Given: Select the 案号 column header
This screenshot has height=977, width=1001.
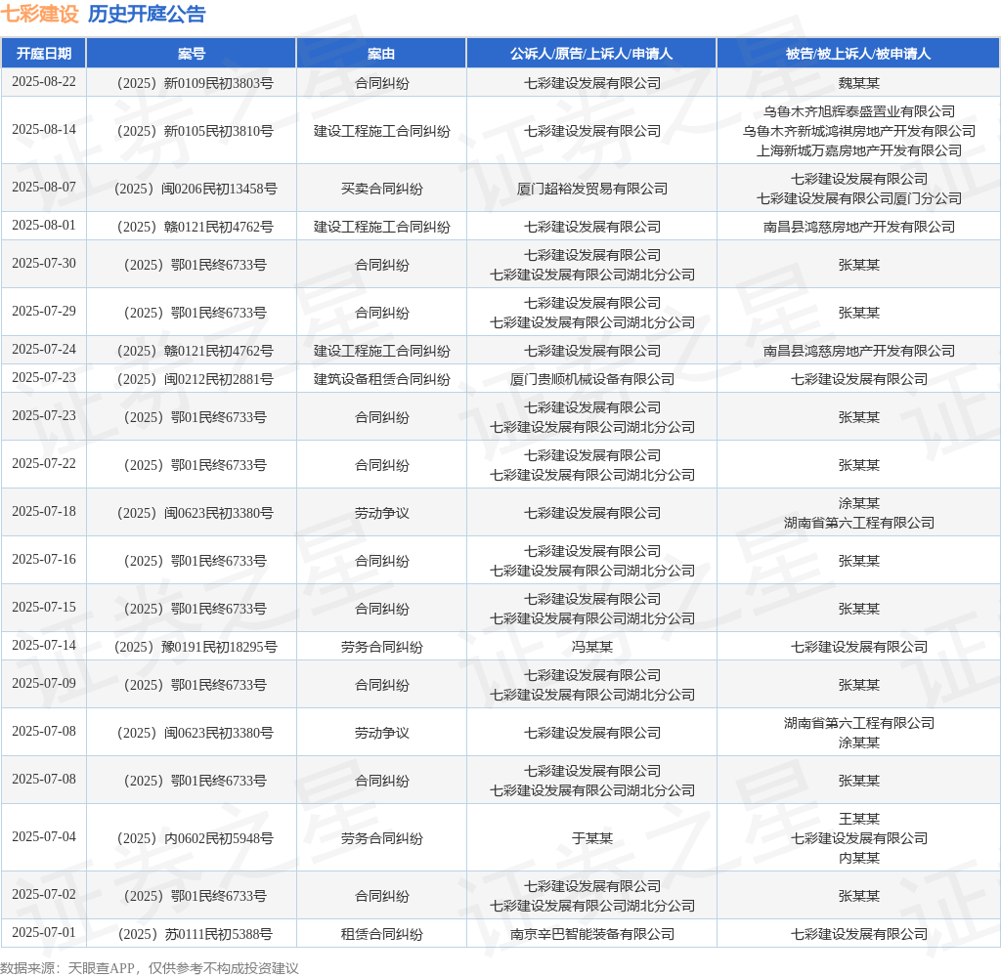Looking at the screenshot, I should click(191, 54).
